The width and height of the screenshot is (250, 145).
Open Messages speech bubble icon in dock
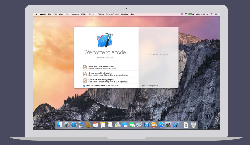coord(125,125)
